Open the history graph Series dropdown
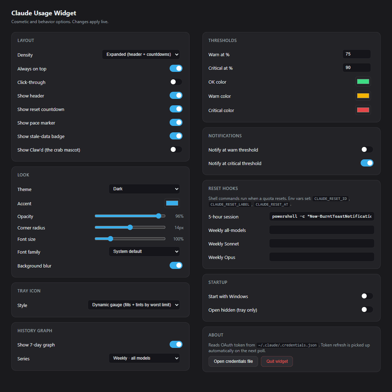Image resolution: width=392 pixels, height=392 pixels. click(x=144, y=358)
